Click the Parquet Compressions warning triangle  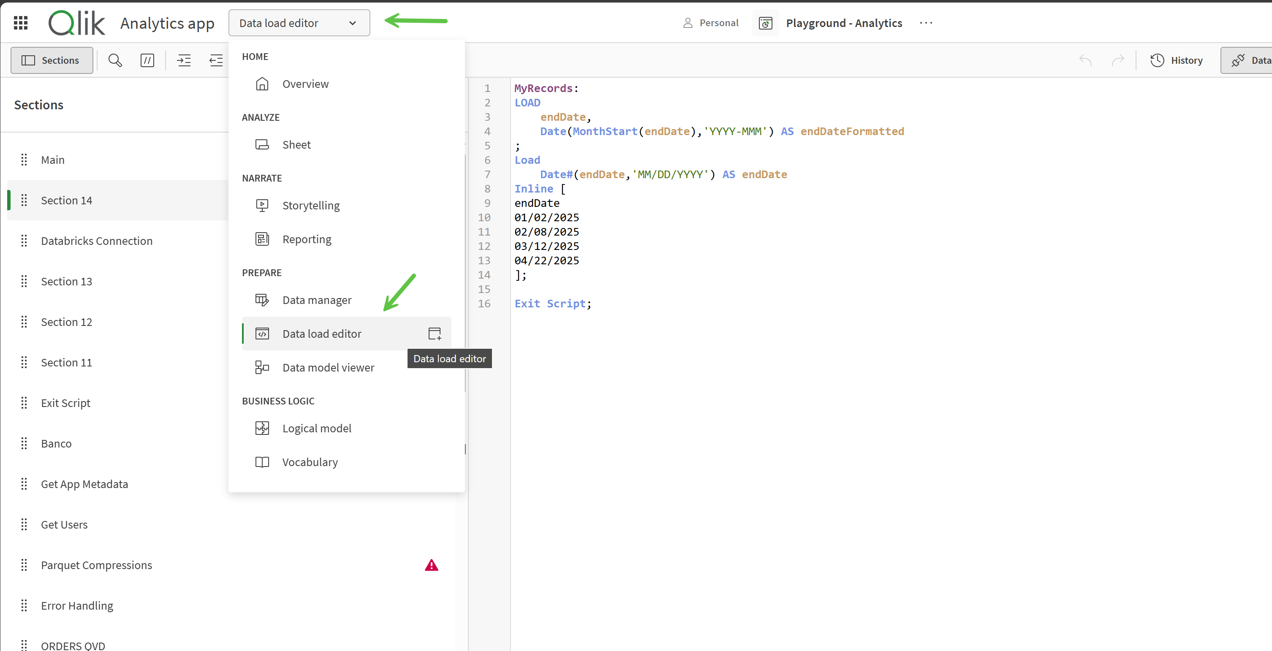click(431, 565)
